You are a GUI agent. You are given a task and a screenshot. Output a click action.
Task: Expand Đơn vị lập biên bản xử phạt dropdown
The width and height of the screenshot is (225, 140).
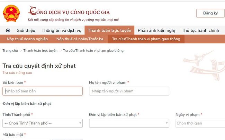coord(129,123)
